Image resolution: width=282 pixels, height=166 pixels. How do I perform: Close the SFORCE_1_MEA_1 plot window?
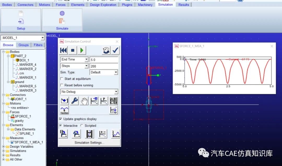tap(272, 46)
